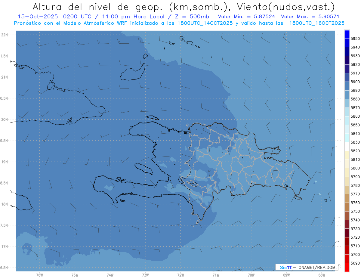Click the '5820' legend value
361x279 pixels.
(x=355, y=151)
